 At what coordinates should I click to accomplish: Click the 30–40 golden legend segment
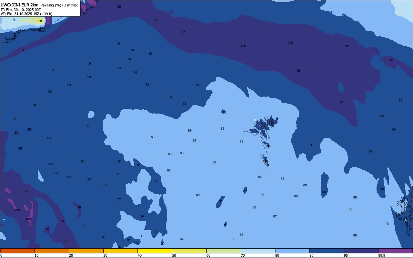click(x=120, y=251)
